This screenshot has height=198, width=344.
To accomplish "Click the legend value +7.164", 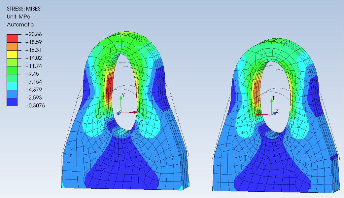I will [x=34, y=82].
